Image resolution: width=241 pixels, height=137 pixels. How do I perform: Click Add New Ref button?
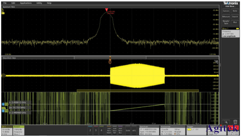(115, 130)
